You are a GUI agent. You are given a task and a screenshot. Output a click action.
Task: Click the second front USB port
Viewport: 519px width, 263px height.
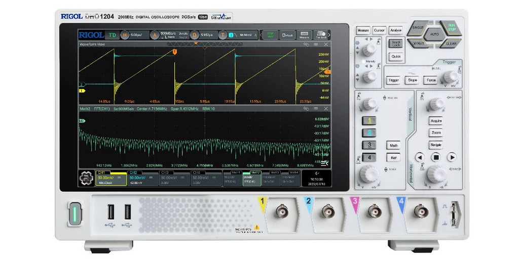coord(127,212)
